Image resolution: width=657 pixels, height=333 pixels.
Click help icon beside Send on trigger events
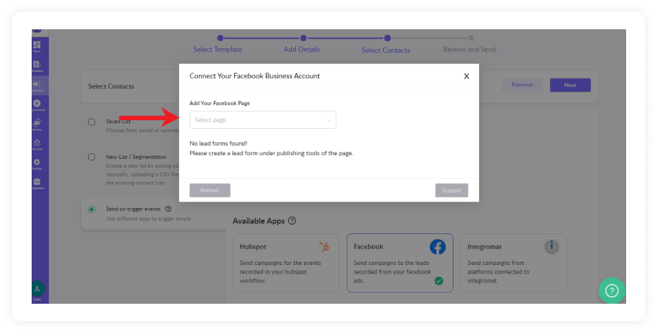168,209
